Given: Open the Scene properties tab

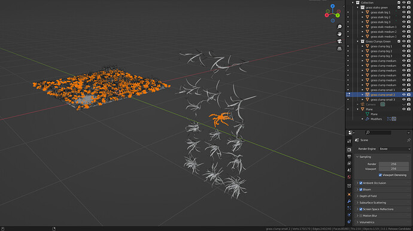Looking at the screenshot, I should (x=350, y=170).
